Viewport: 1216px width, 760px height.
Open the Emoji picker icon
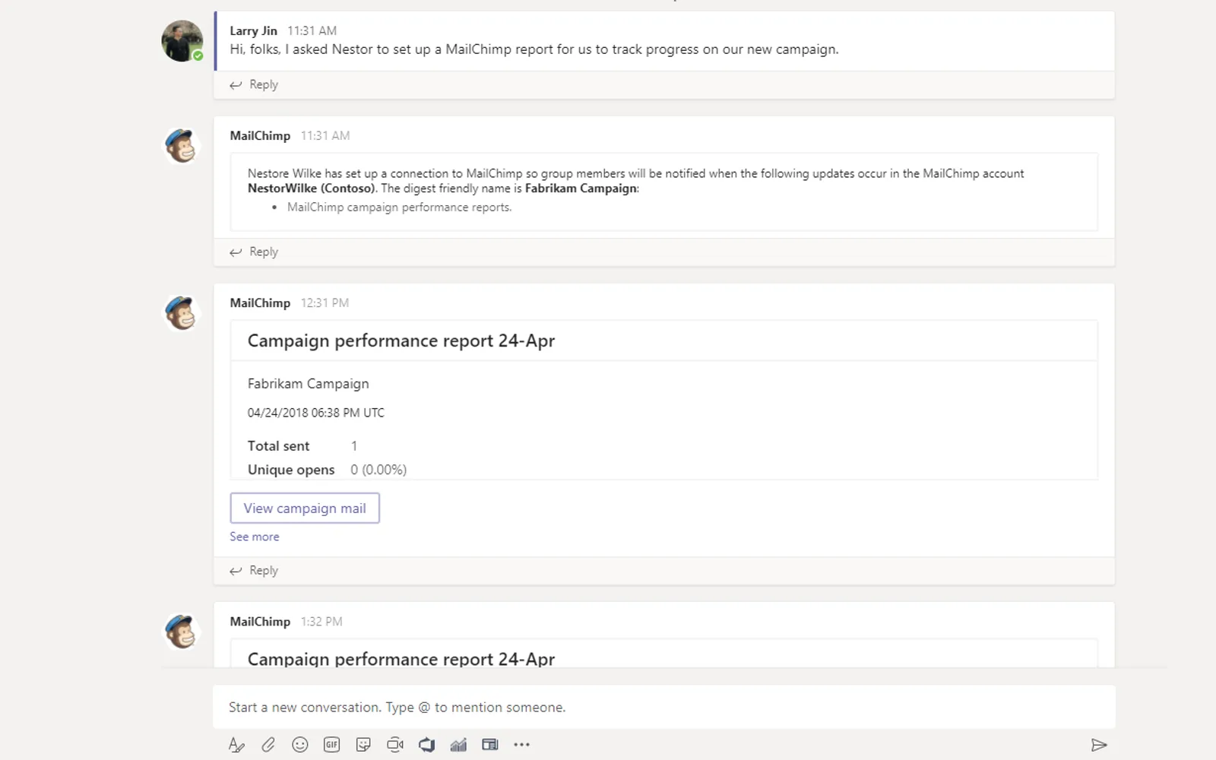(x=300, y=745)
